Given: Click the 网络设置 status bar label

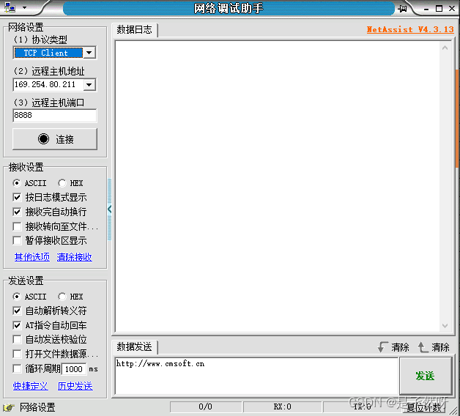Looking at the screenshot, I should [x=37, y=407].
